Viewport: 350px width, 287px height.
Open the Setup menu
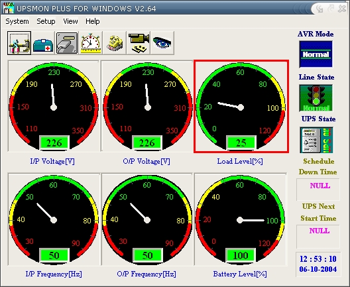[x=46, y=21]
